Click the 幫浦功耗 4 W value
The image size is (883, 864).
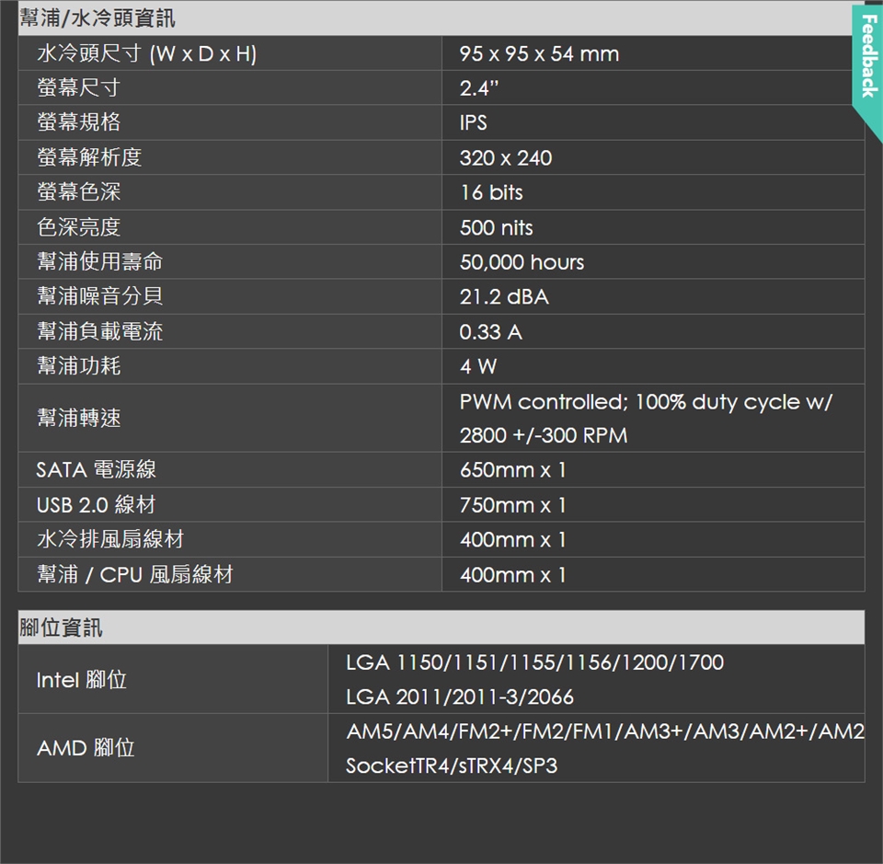[x=478, y=367]
